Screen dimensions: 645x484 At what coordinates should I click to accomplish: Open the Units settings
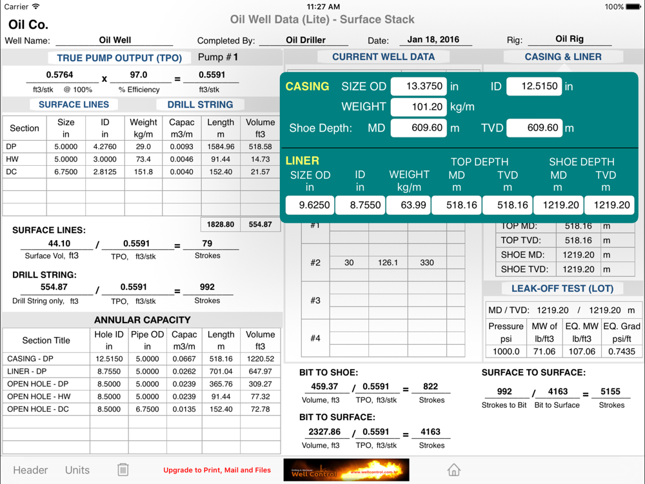77,470
